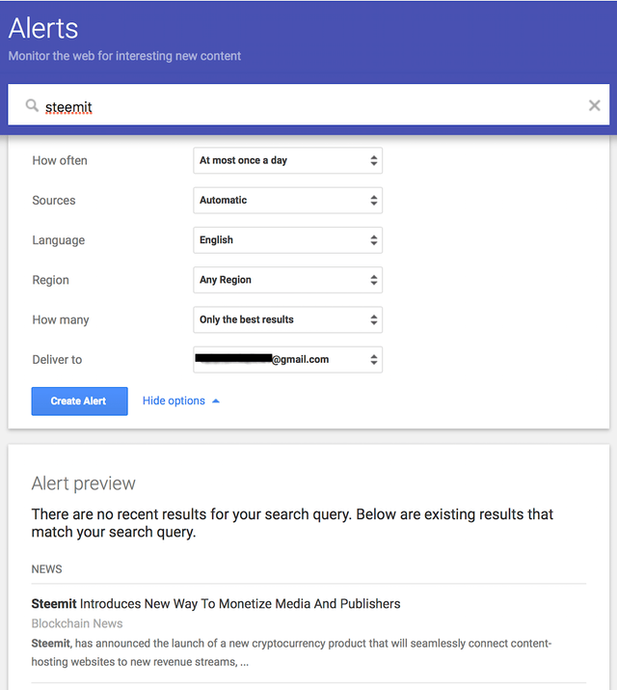The width and height of the screenshot is (617, 690).
Task: Click the Deliver to label
Action: (57, 360)
